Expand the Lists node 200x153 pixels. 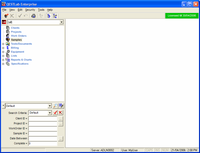point(3,56)
